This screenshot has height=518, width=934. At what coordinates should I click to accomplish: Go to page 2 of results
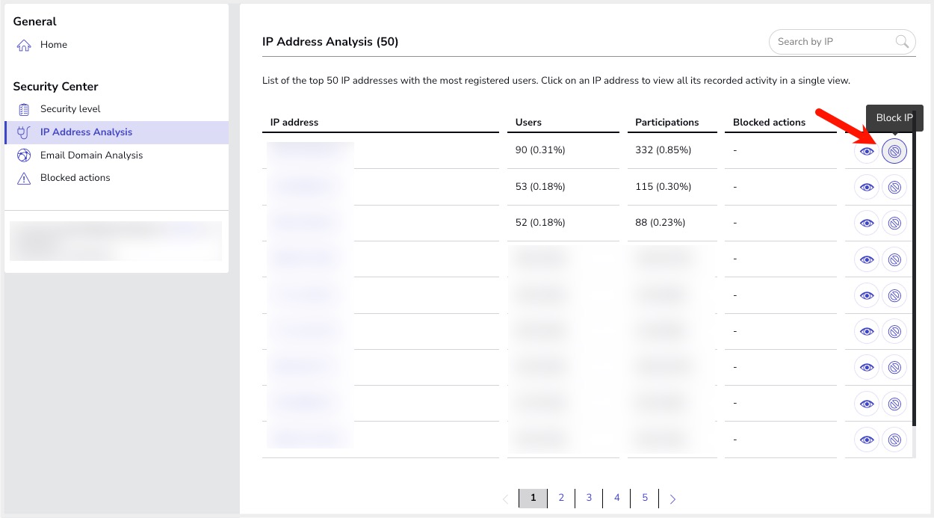[561, 498]
